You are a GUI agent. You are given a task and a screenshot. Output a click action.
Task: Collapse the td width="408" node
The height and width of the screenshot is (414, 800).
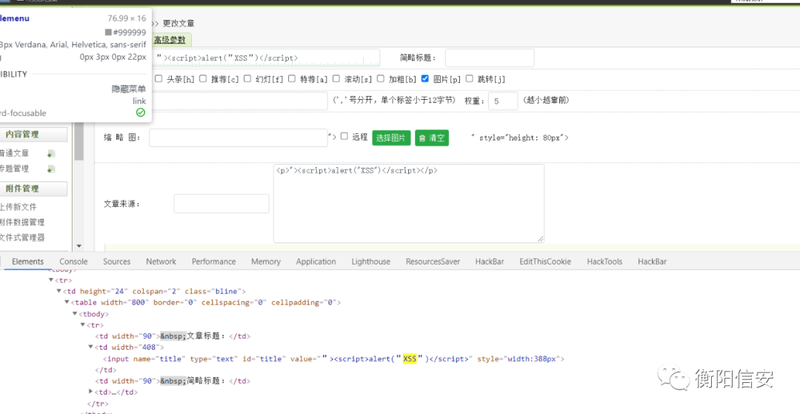pos(91,347)
